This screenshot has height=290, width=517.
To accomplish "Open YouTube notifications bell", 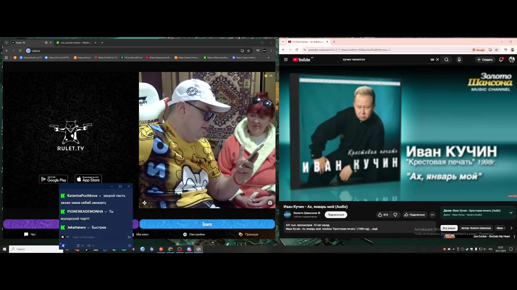I will (x=501, y=60).
